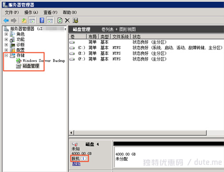Image resolution: width=224 pixels, height=172 pixels.
Task: Click the X delete toolbar icon
Action: click(x=67, y=20)
